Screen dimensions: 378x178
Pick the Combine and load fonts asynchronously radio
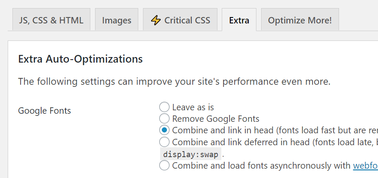tap(164, 166)
